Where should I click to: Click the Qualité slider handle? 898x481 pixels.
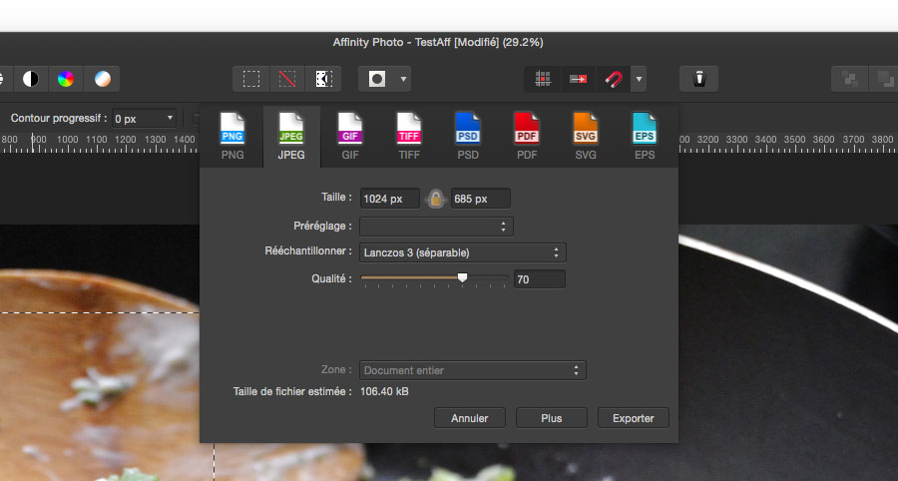coord(462,277)
